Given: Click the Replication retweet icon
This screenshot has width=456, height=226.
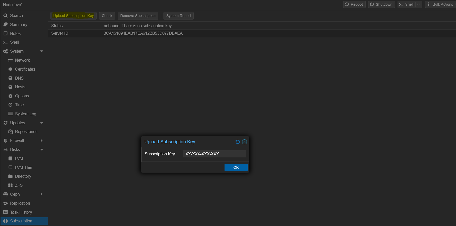Looking at the screenshot, I should [5, 203].
